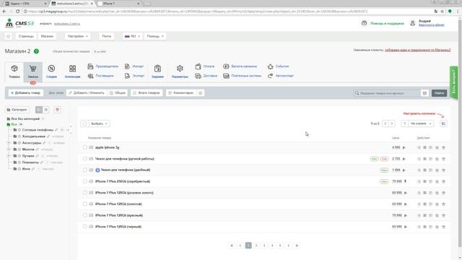Screen dimensions: 462x260
Task: Go to page 2 in bottom pagination
Action: 256,246
